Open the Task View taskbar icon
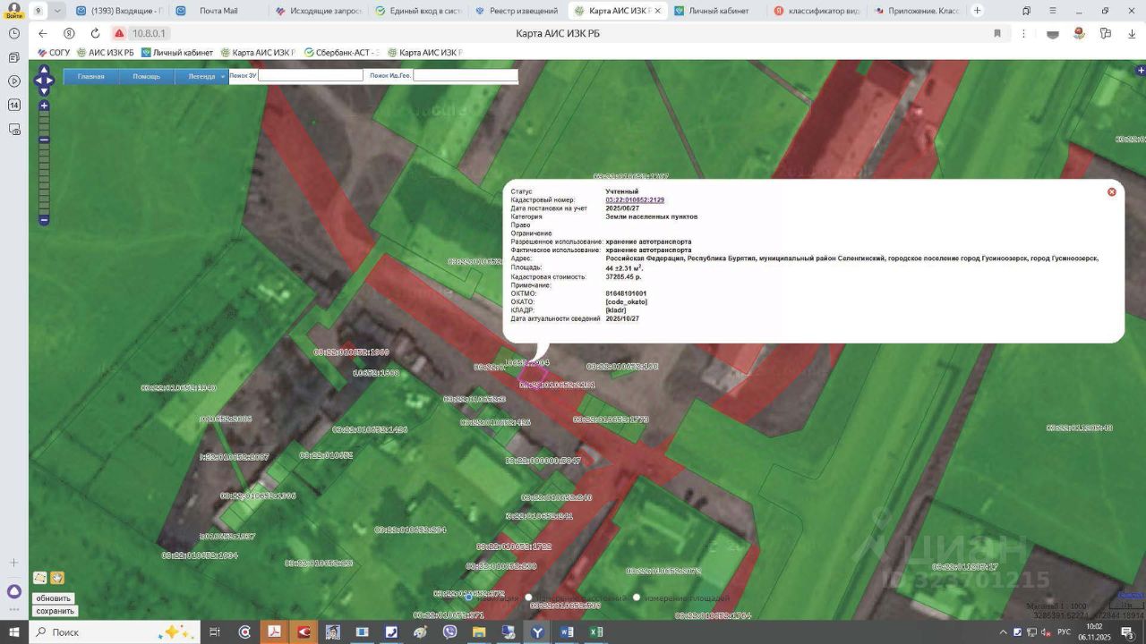Viewport: 1146px width, 644px height. pos(215,632)
